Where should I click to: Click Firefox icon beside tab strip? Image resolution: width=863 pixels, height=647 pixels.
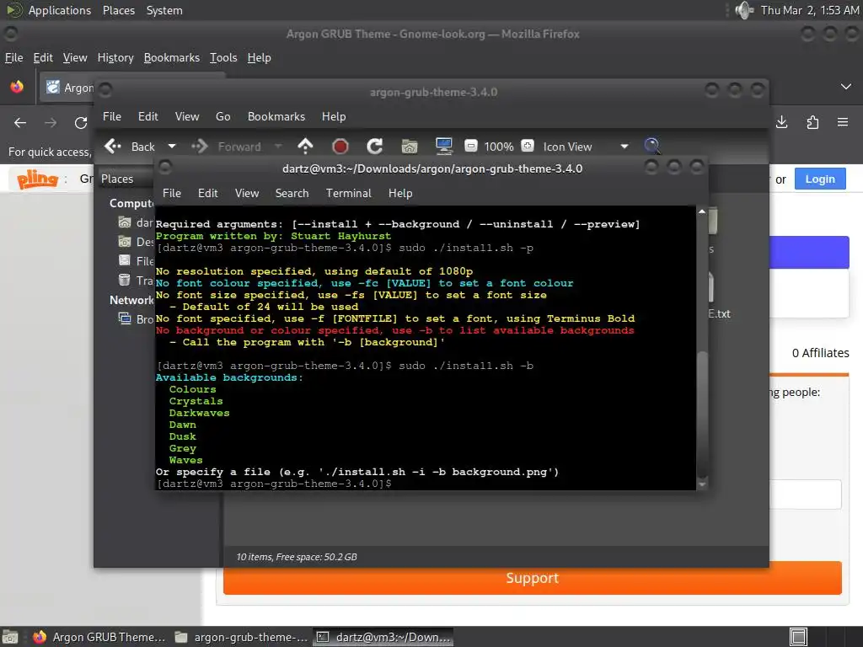17,87
